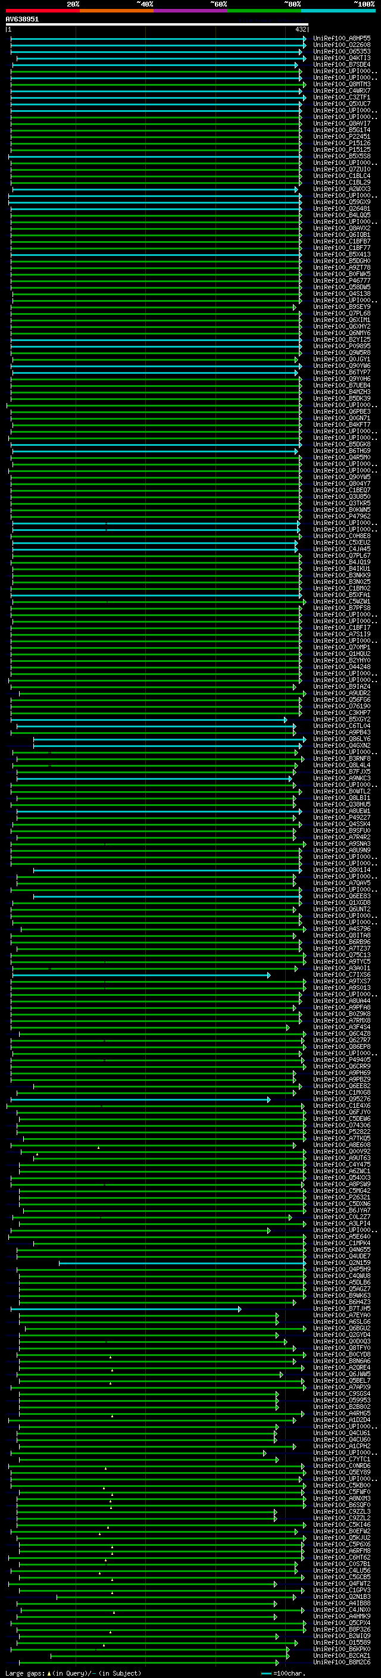Click the query label AV638951
The height and width of the screenshot is (1678, 381).
point(22,20)
